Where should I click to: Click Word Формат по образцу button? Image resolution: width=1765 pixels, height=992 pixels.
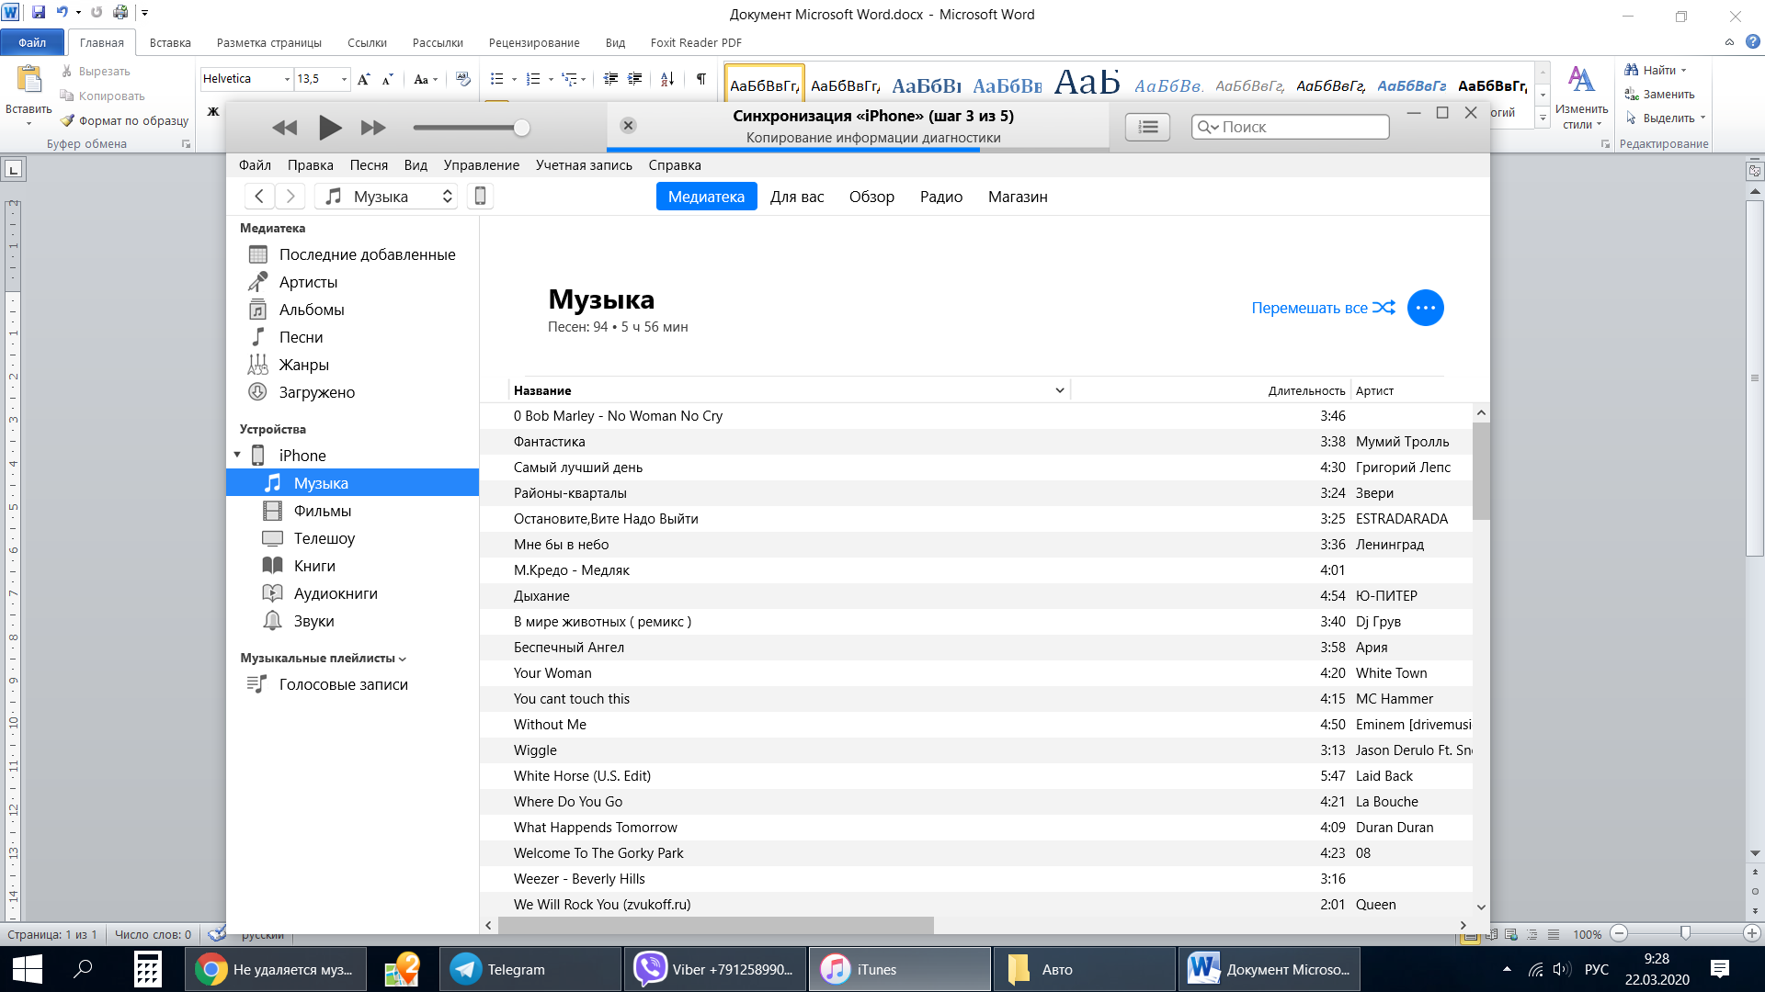coord(124,120)
